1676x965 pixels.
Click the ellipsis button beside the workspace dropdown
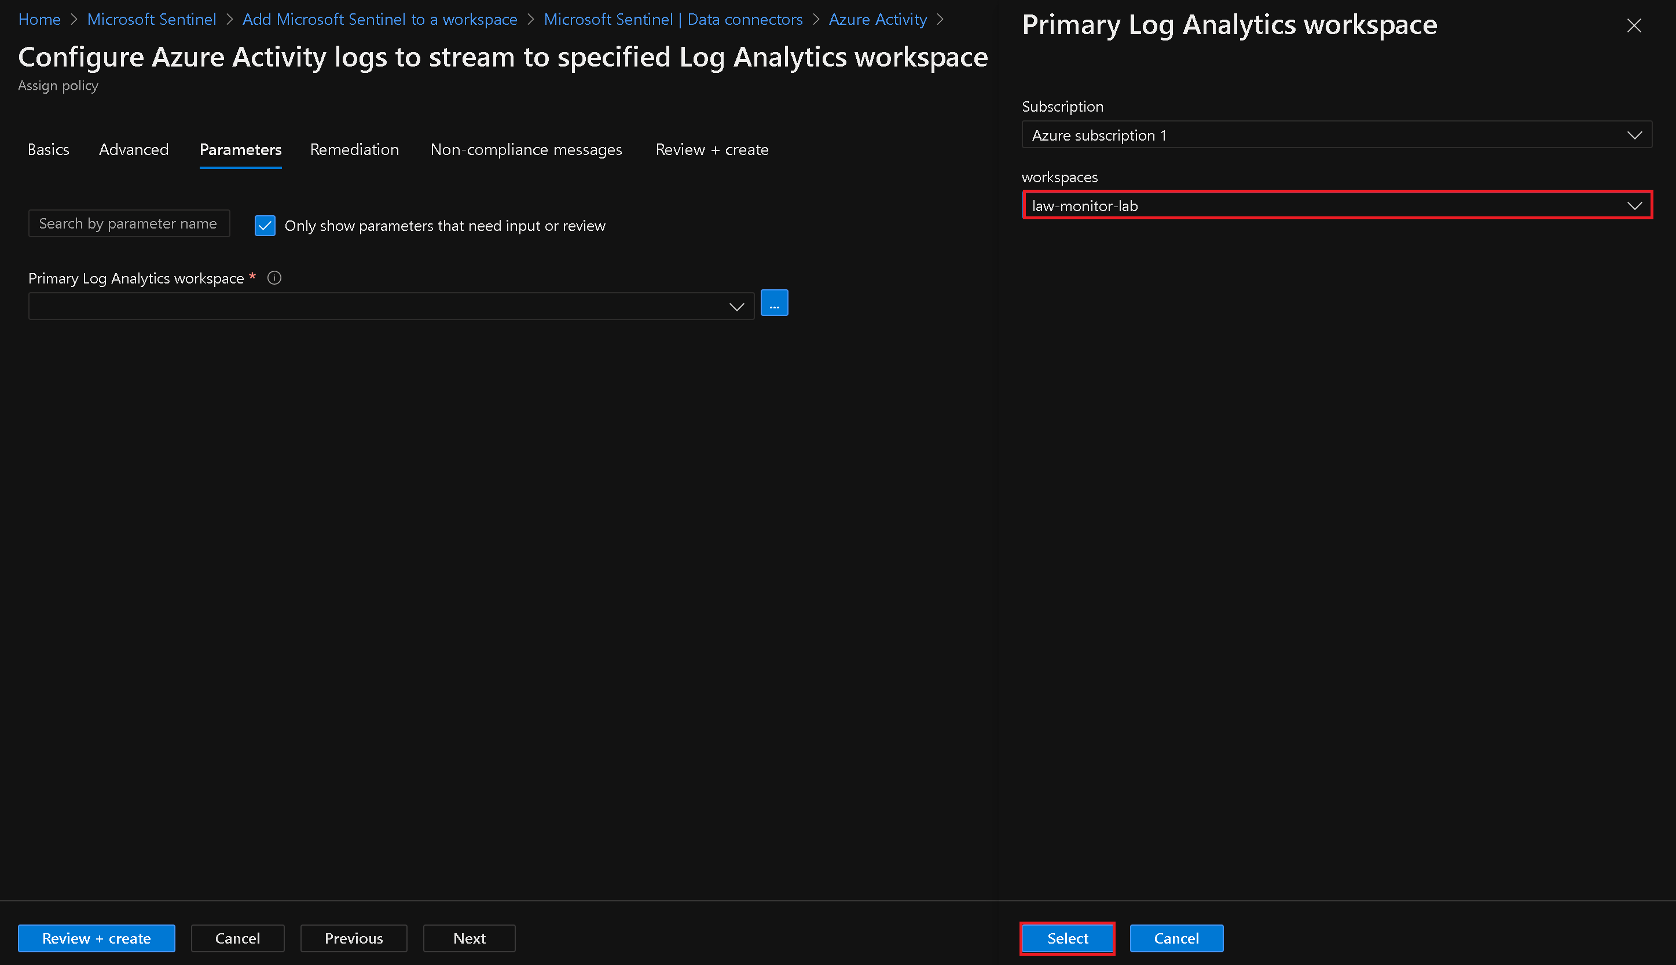point(774,303)
